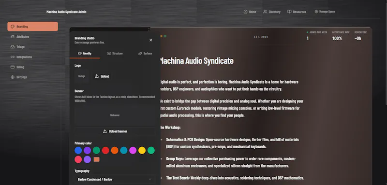The image size is (387, 185).
Task: Pick the pink-rose primary color
Action: click(x=78, y=159)
